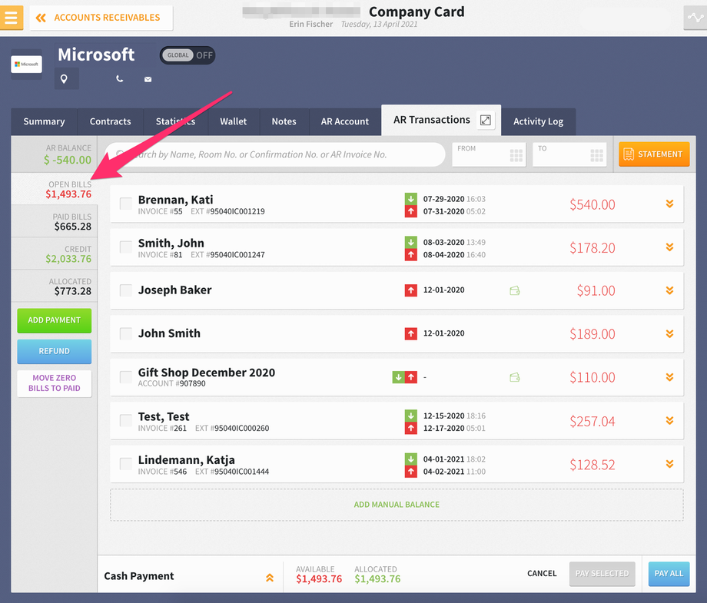
Task: Go back to Accounts Receivables
Action: pyautogui.click(x=101, y=18)
